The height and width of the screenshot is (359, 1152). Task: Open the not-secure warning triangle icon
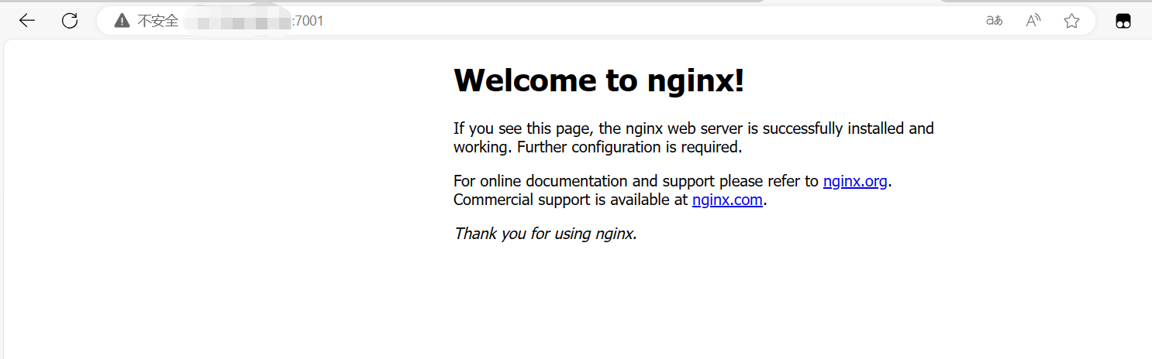point(122,21)
